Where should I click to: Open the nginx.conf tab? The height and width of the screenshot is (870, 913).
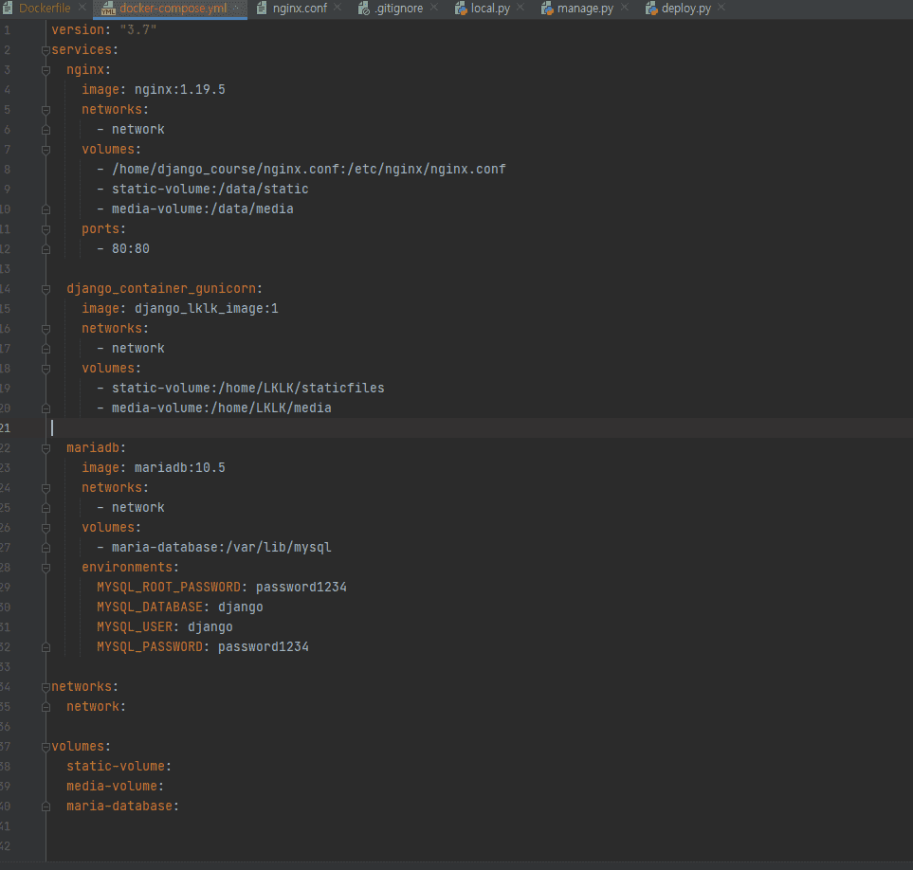(x=300, y=9)
